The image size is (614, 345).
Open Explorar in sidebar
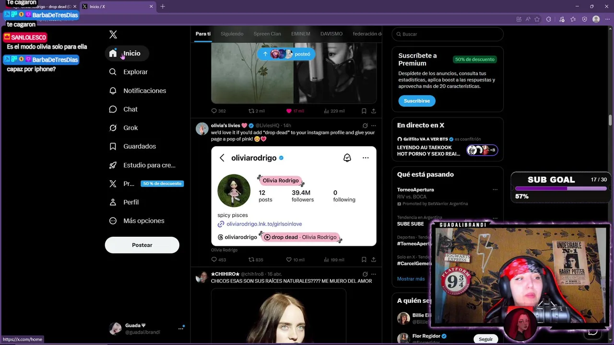point(128,72)
